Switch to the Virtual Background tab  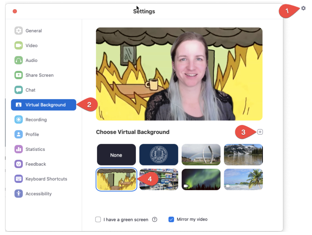click(43, 105)
